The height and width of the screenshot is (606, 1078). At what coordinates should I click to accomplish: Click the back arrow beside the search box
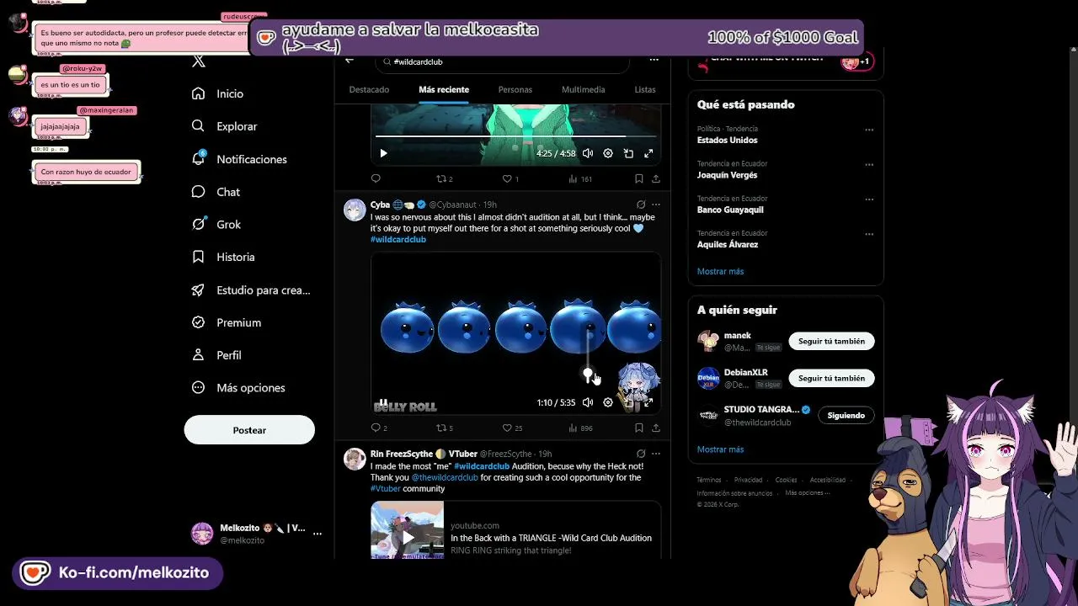[x=350, y=61]
